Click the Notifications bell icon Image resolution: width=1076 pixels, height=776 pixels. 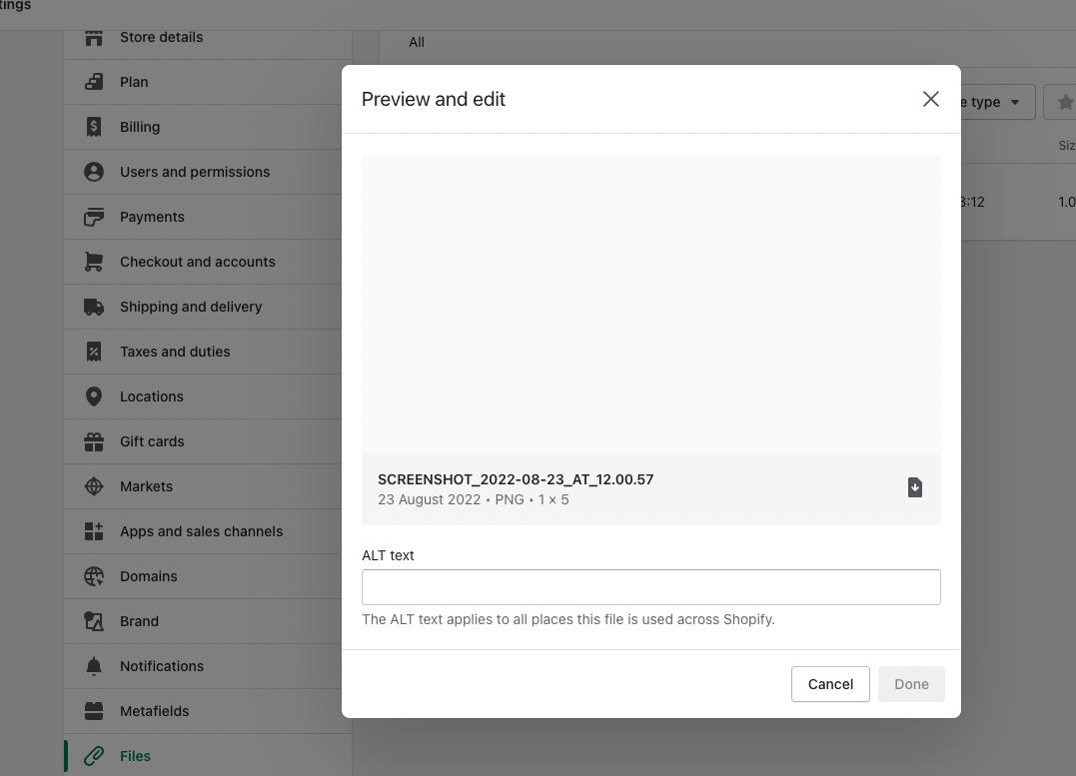click(x=93, y=666)
